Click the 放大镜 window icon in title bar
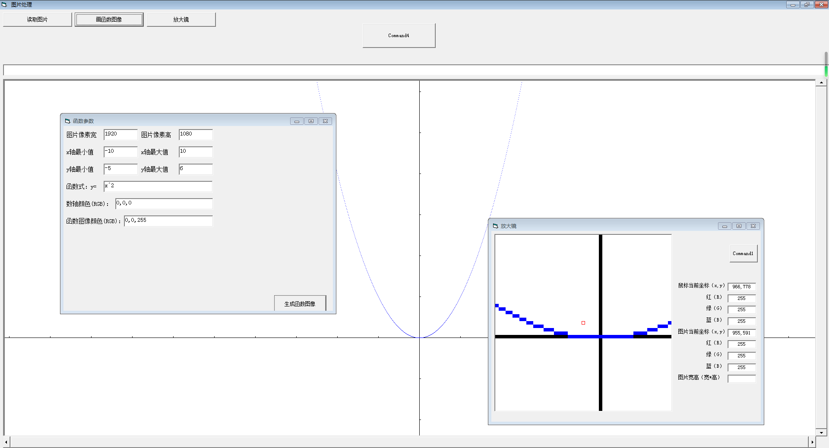Image resolution: width=829 pixels, height=448 pixels. (495, 226)
